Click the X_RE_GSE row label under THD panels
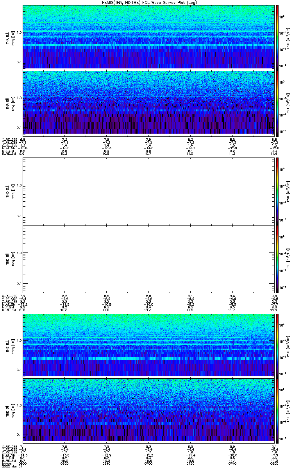The height and width of the screenshot is (469, 293). [9, 296]
